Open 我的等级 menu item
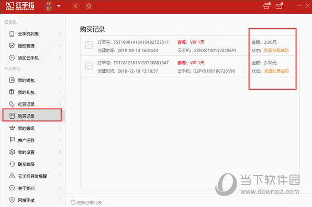 tap(33, 129)
